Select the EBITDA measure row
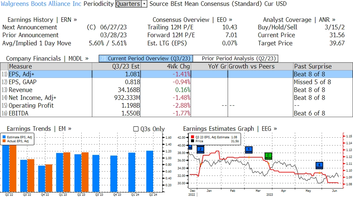This screenshot has height=198, width=353. click(x=176, y=113)
